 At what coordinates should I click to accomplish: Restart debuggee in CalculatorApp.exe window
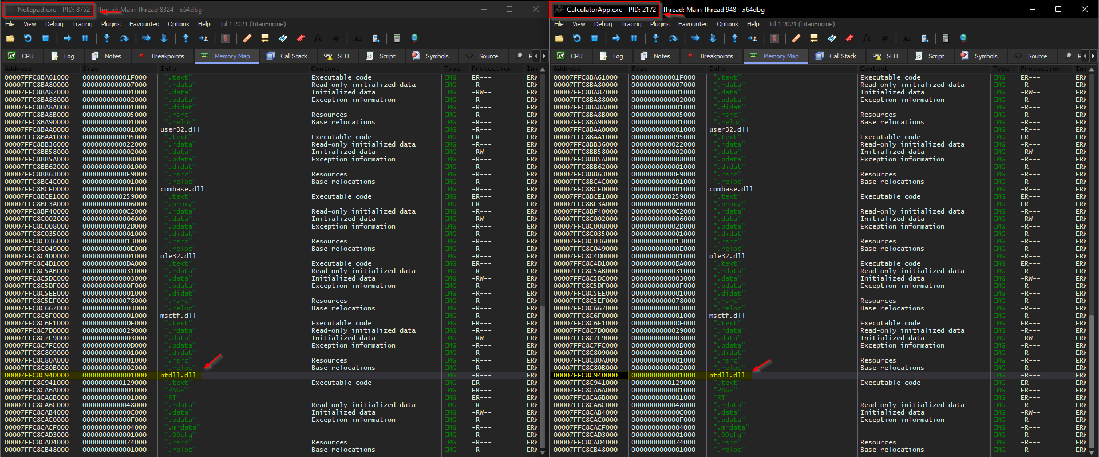[x=576, y=38]
